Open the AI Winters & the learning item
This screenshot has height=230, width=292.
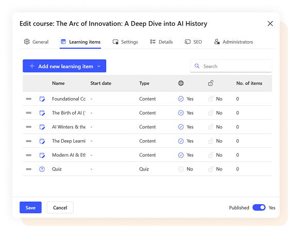pyautogui.click(x=68, y=127)
